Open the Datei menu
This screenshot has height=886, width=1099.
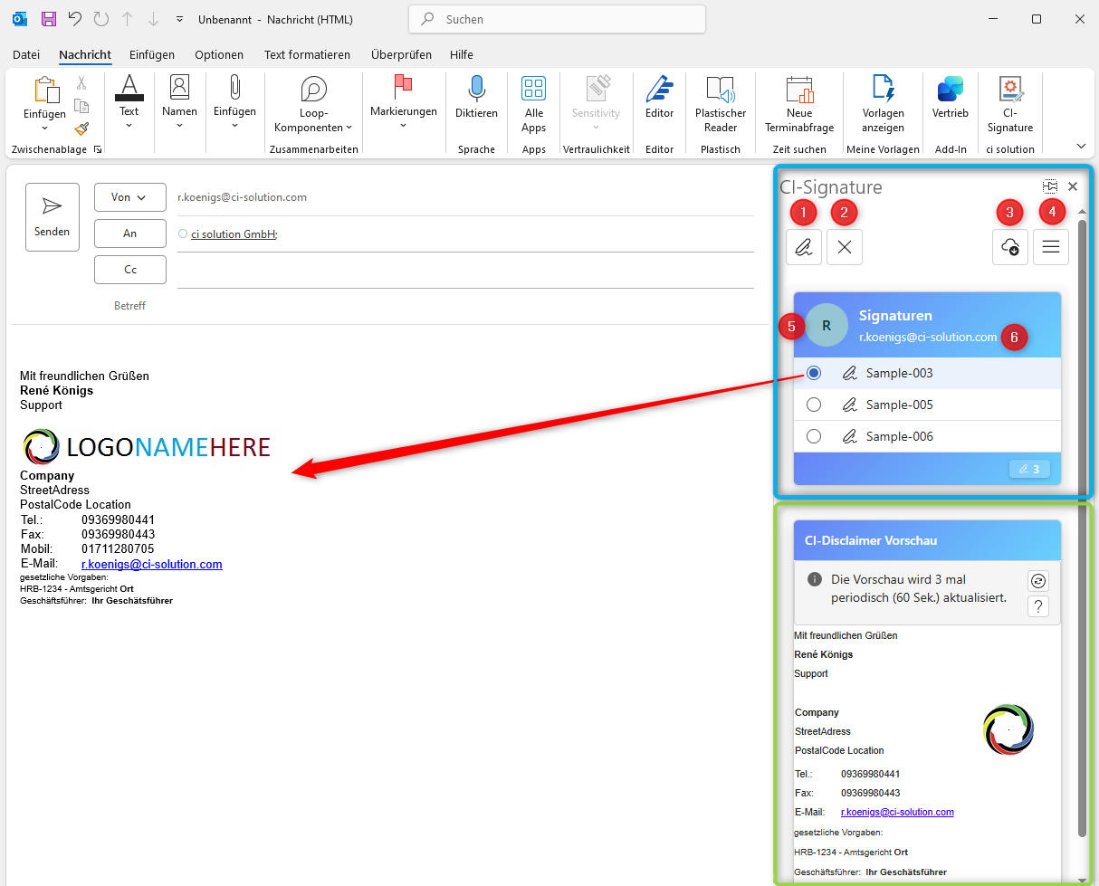point(26,55)
